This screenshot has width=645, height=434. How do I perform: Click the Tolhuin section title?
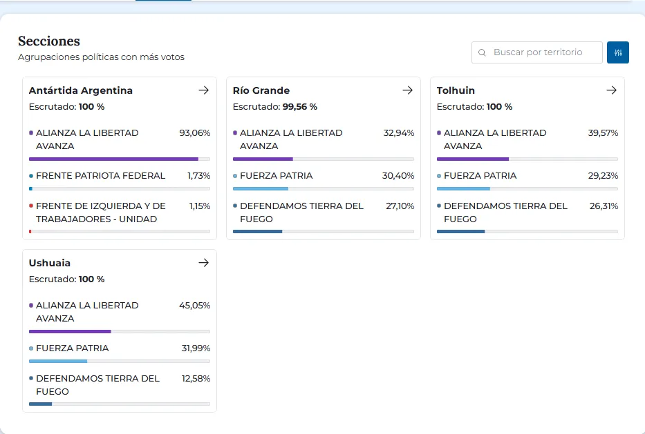(456, 90)
